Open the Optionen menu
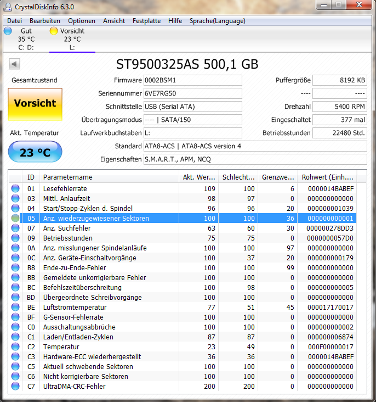 [x=82, y=21]
